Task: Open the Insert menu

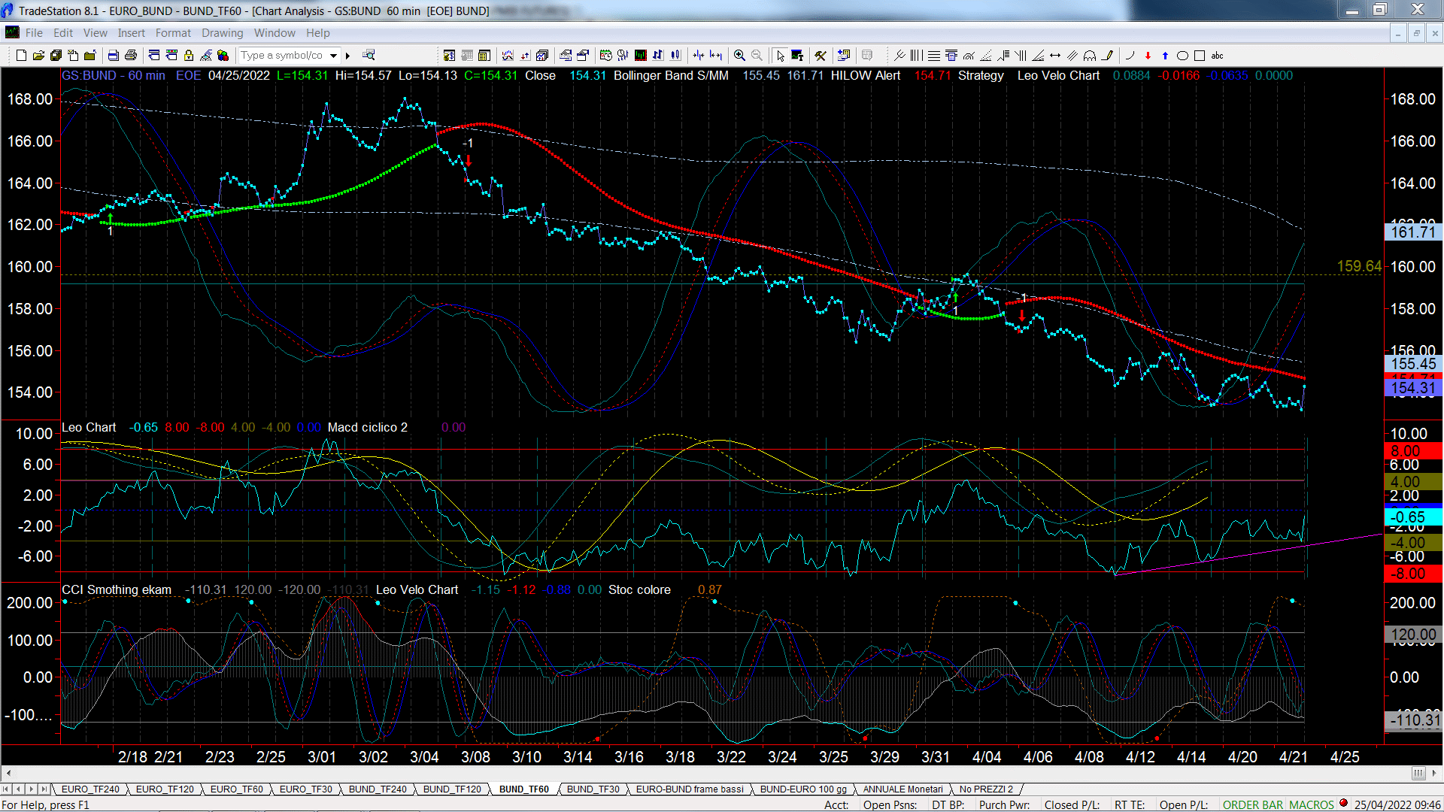Action: [x=131, y=33]
